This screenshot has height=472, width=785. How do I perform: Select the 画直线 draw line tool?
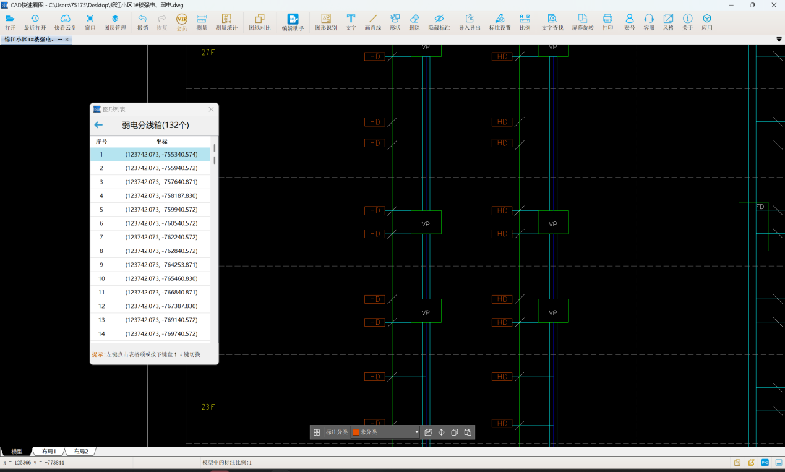[373, 22]
